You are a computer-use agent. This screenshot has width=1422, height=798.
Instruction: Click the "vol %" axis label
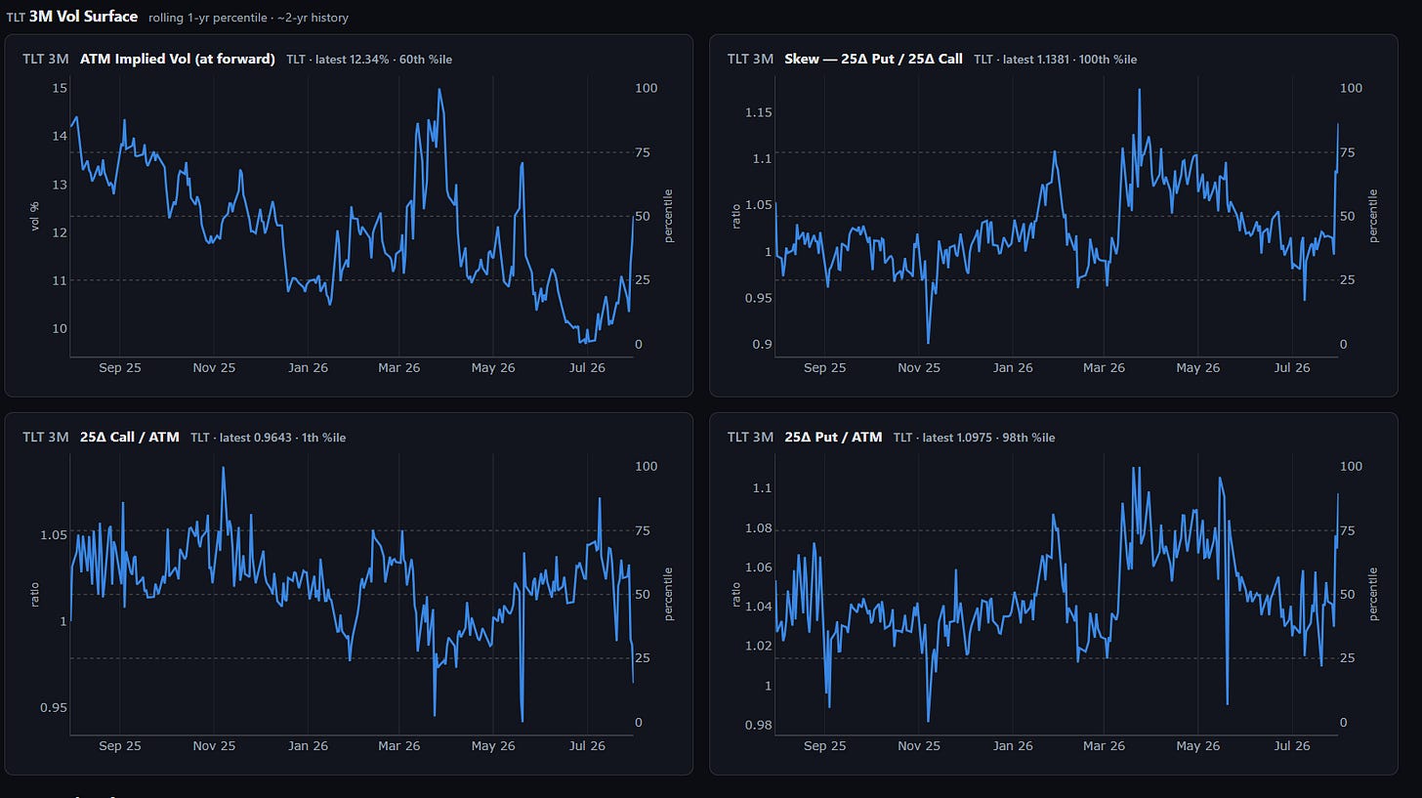(36, 215)
